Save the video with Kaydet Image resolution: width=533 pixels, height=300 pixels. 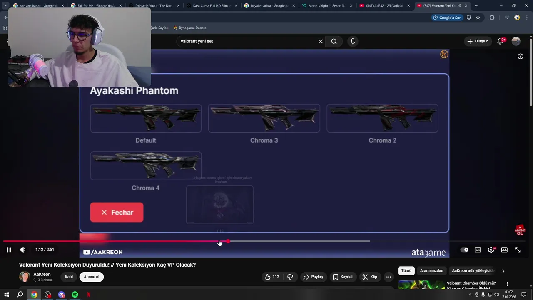pos(343,277)
